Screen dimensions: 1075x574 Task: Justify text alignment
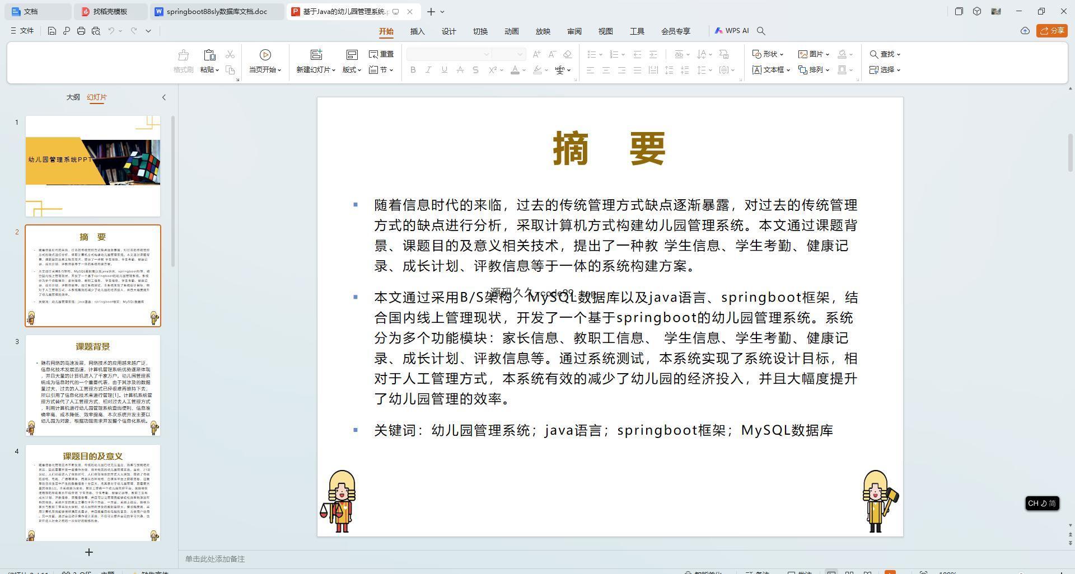[x=637, y=70]
